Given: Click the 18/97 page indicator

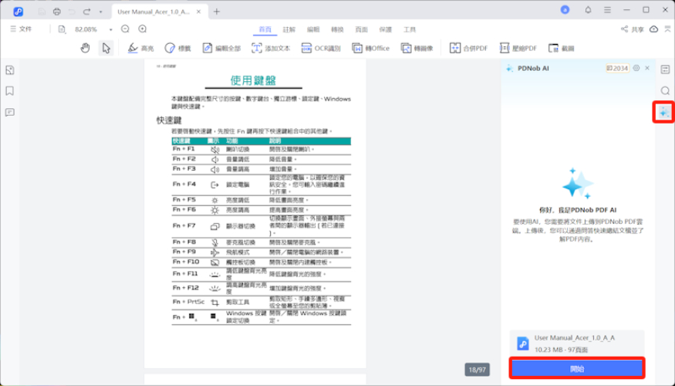Looking at the screenshot, I should (x=477, y=370).
